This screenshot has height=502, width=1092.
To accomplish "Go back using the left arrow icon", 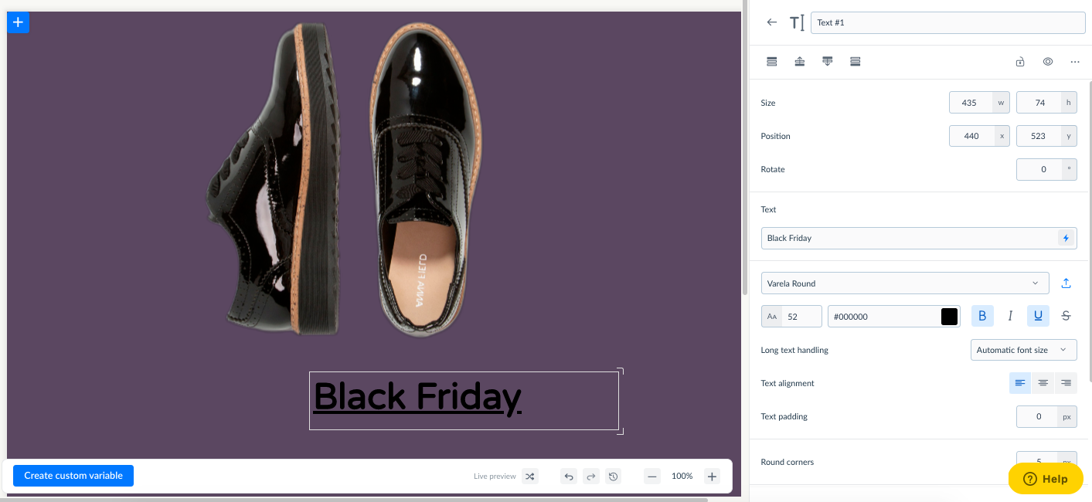I will (x=771, y=22).
